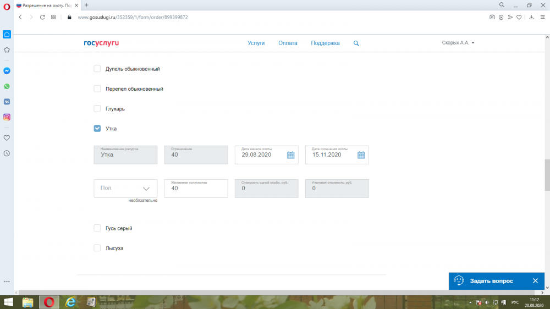Viewport: 550px width, 309px height.
Task: Click the Дата начала охоты field
Action: coord(267,154)
